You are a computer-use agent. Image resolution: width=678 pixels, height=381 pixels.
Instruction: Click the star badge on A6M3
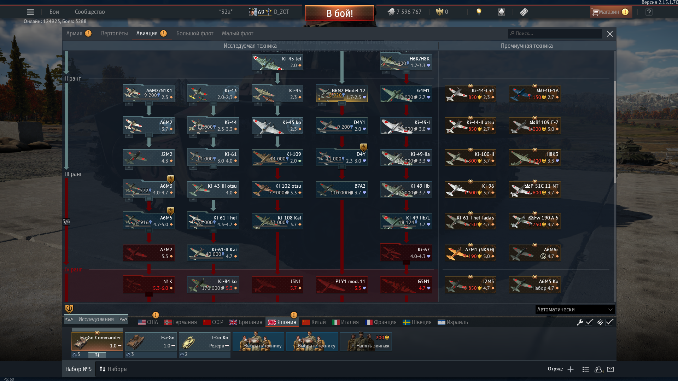[x=170, y=178]
